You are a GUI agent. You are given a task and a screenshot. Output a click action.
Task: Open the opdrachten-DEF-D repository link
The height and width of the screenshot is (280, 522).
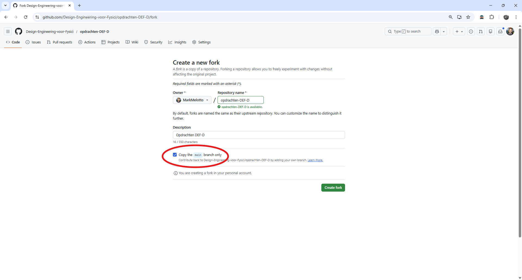(x=95, y=31)
